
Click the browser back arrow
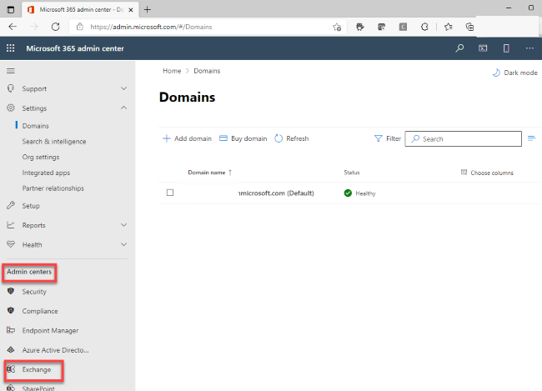[x=13, y=27]
